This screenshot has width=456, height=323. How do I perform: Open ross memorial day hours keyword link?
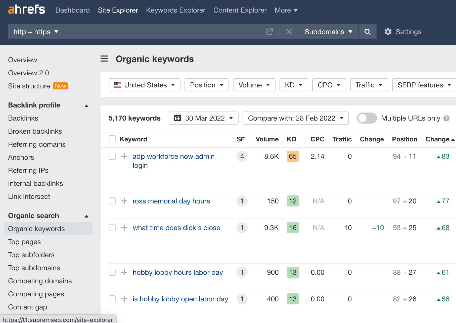[171, 201]
